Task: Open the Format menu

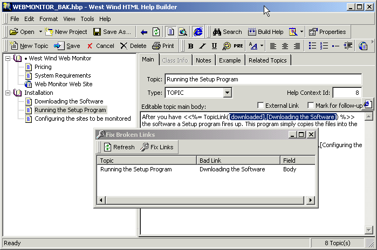Action: 49,19
